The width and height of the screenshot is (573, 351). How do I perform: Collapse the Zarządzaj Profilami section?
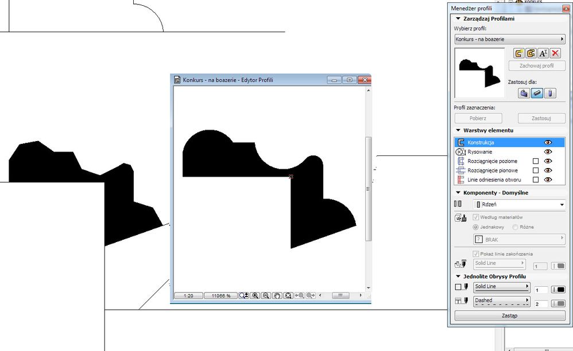point(458,18)
